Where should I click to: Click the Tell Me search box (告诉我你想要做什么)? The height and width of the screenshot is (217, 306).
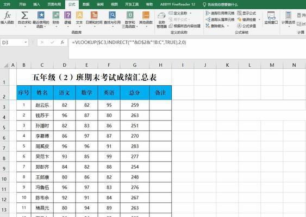(x=220, y=4)
